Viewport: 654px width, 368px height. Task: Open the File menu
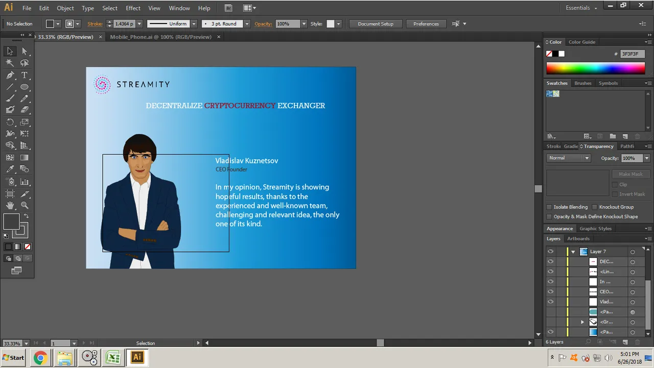(27, 8)
